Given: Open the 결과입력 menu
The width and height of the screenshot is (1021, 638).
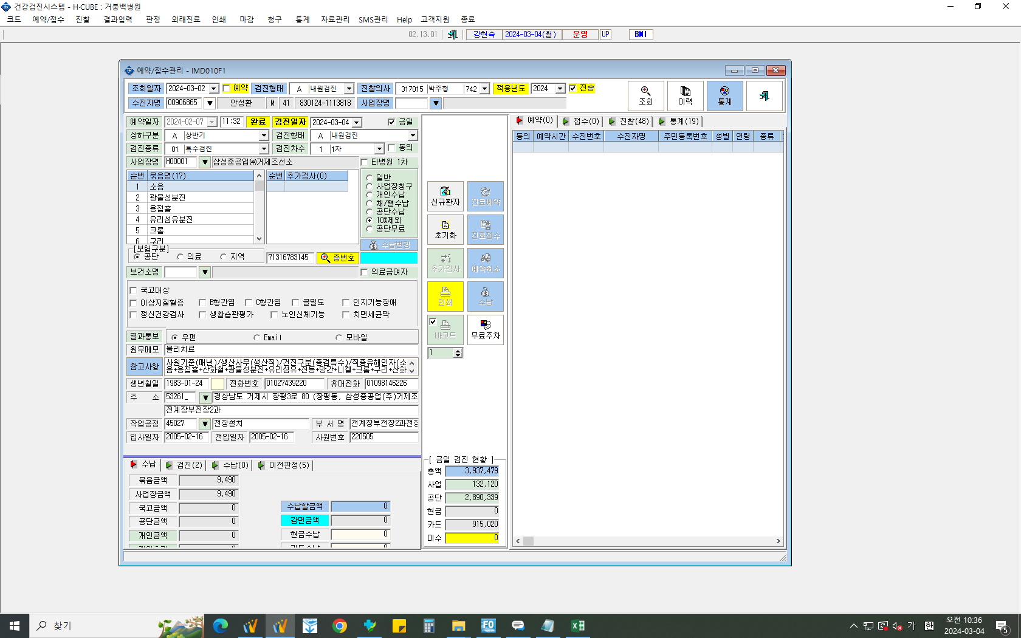Looking at the screenshot, I should click(x=118, y=19).
